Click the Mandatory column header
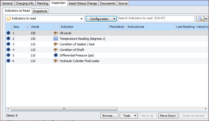This screenshot has height=121, width=209. [117, 27]
